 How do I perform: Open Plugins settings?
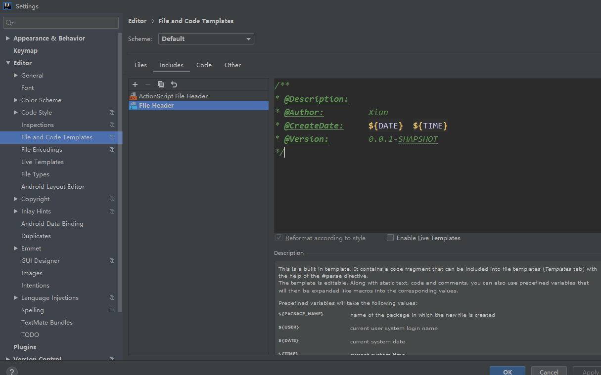(25, 347)
